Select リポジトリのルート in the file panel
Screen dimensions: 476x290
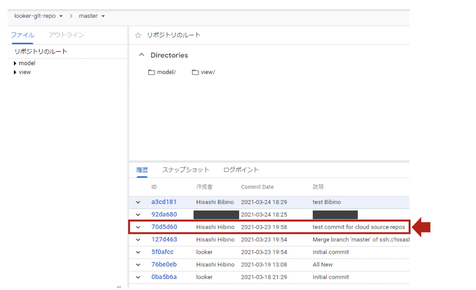point(41,51)
